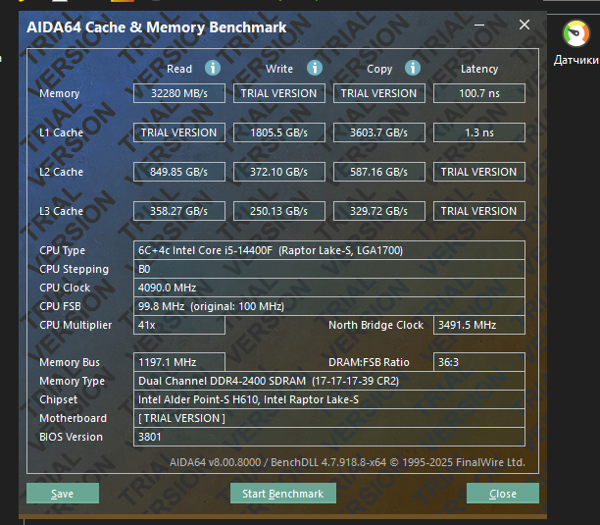The image size is (600, 525).
Task: Click the CPU Multiplier 41x field
Action: [x=179, y=325]
